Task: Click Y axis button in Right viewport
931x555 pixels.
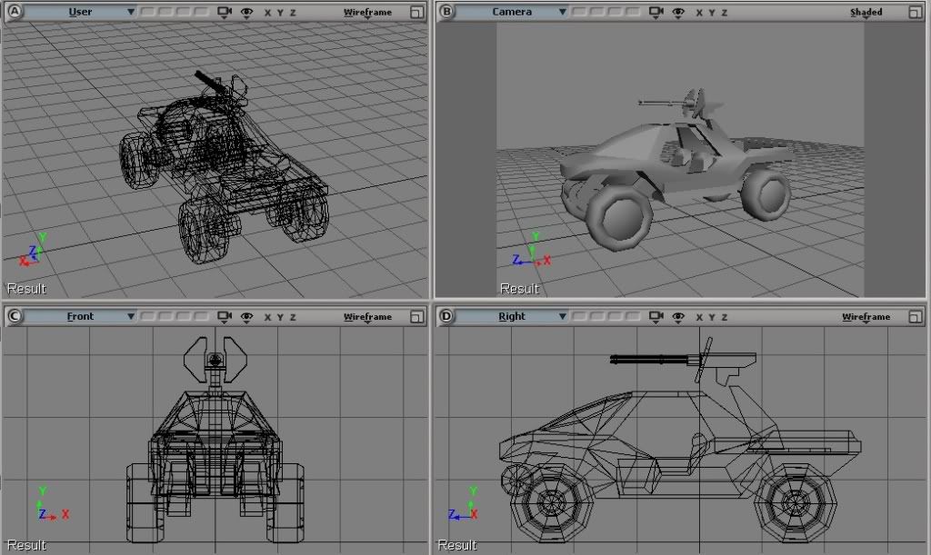Action: [x=712, y=317]
